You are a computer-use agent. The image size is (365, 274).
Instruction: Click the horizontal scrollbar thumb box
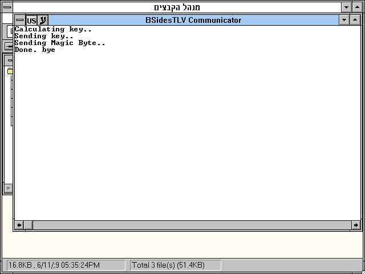[28, 225]
